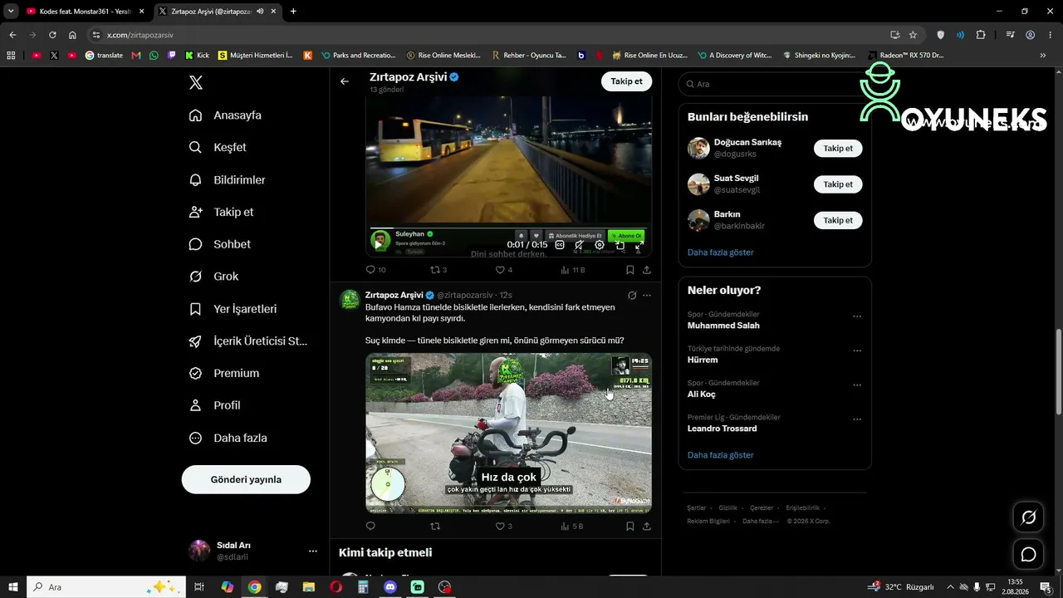Unmute the bus video
This screenshot has height=598, width=1063.
(580, 245)
